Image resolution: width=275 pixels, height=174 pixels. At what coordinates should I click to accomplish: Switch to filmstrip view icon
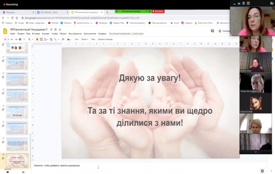coord(8,172)
